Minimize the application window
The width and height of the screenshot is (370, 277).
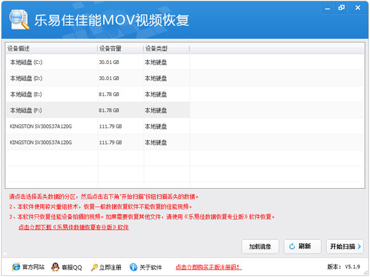326,7
